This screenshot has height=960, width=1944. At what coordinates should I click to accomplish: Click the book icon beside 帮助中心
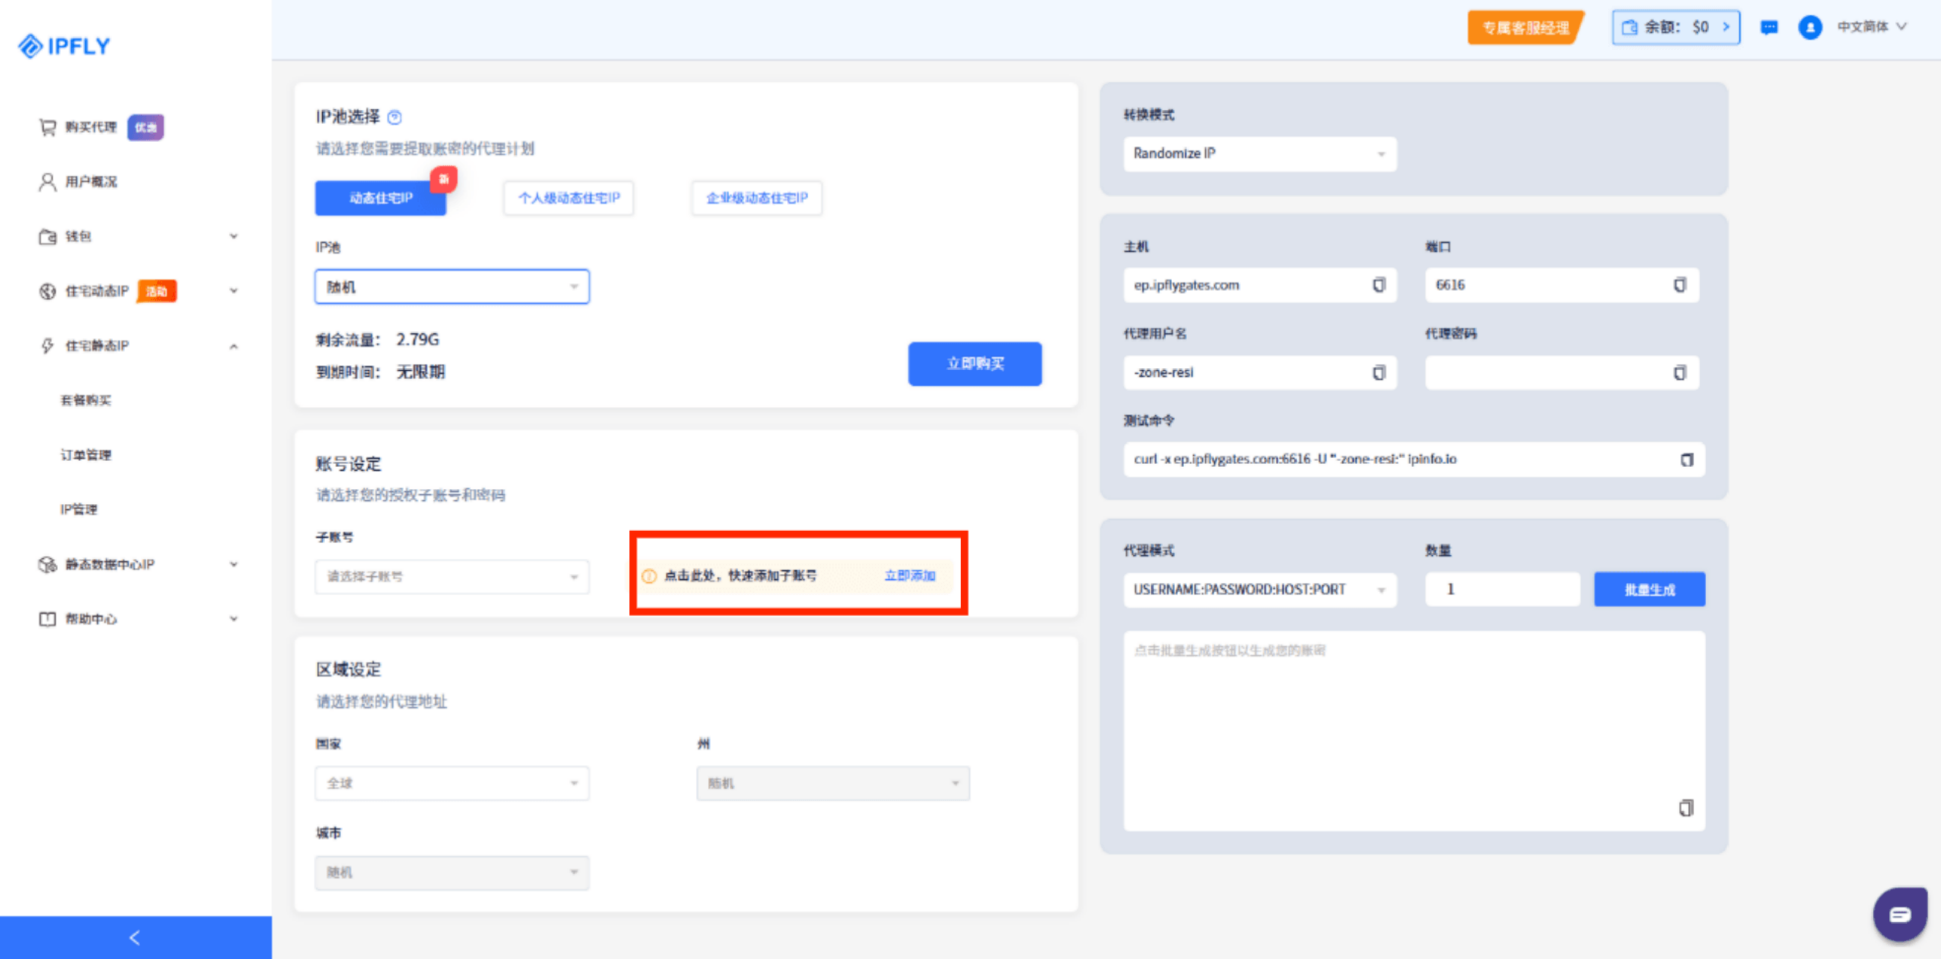click(x=48, y=619)
